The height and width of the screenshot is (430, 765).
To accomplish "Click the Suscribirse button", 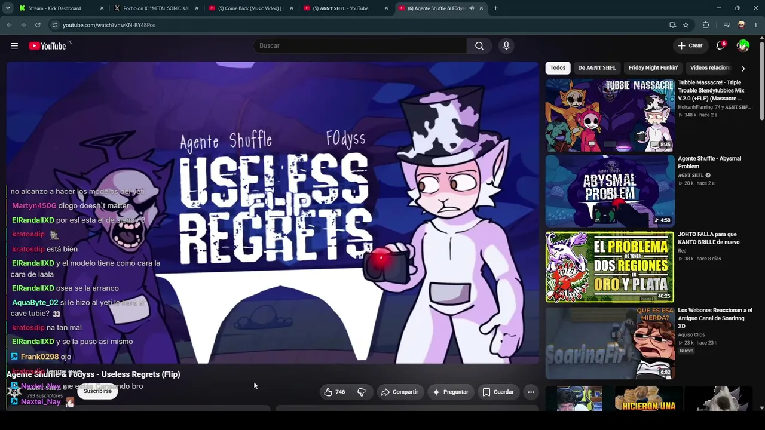I will 97,391.
